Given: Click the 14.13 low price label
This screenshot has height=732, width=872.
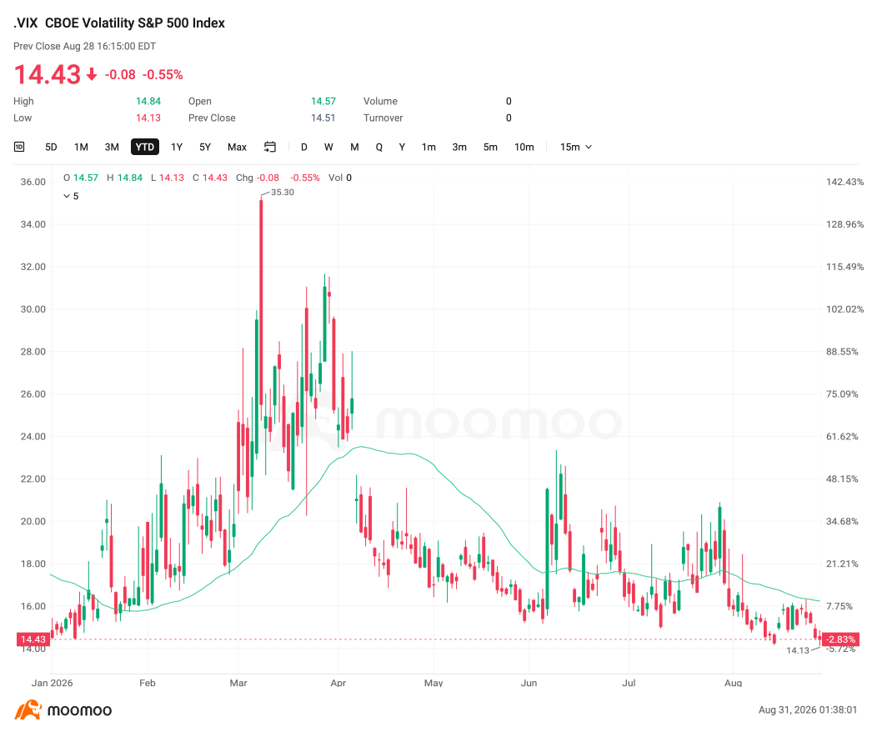Looking at the screenshot, I should click(798, 650).
